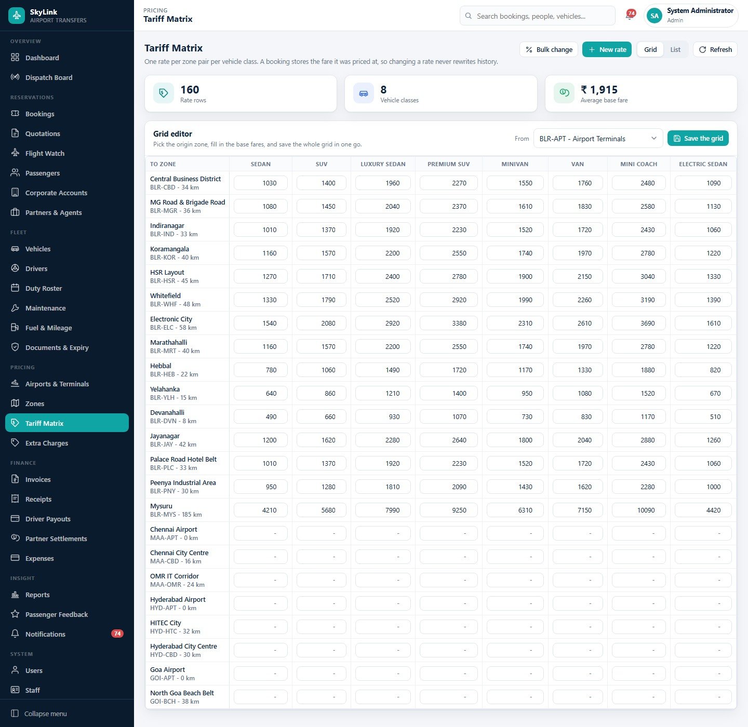The height and width of the screenshot is (727, 748).
Task: Switch to Grid view
Action: [650, 49]
